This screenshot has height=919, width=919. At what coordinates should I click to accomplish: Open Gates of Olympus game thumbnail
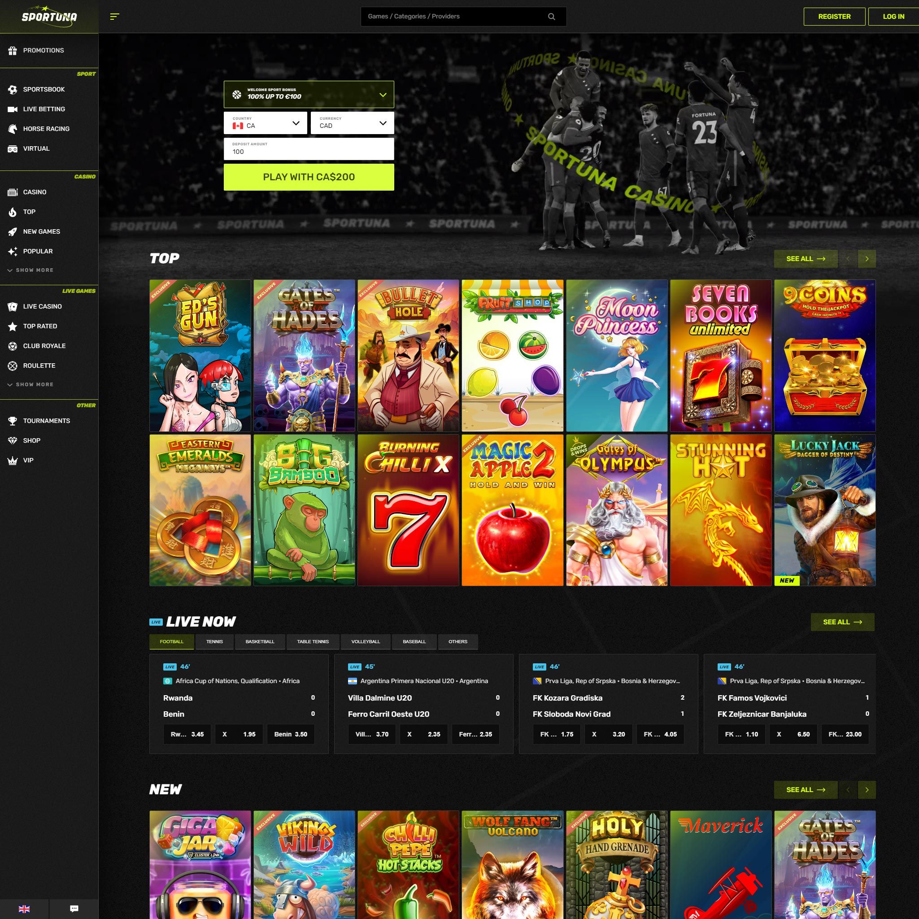coord(616,510)
